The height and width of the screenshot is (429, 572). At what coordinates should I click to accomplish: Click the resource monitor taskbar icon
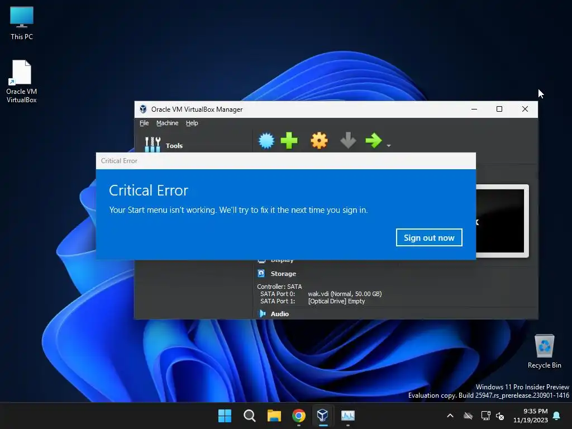click(347, 416)
